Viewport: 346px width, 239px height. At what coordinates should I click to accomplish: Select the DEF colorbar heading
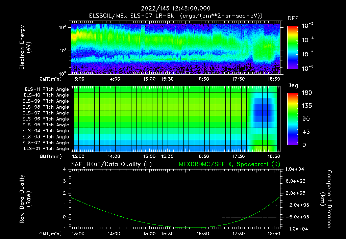point(293,19)
